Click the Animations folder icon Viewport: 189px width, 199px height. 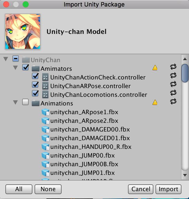36,103
